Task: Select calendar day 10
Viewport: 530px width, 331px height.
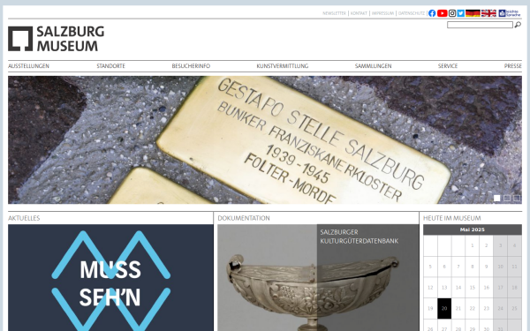Action: click(501, 267)
